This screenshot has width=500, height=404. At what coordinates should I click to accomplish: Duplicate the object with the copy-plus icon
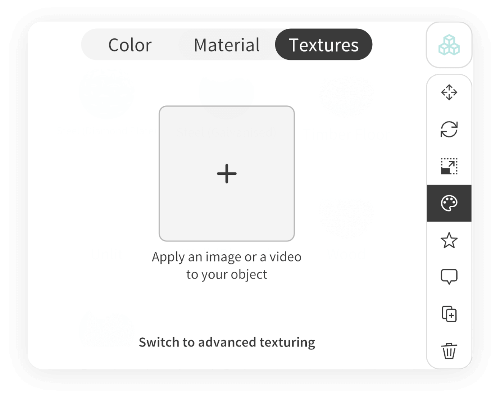tap(449, 314)
